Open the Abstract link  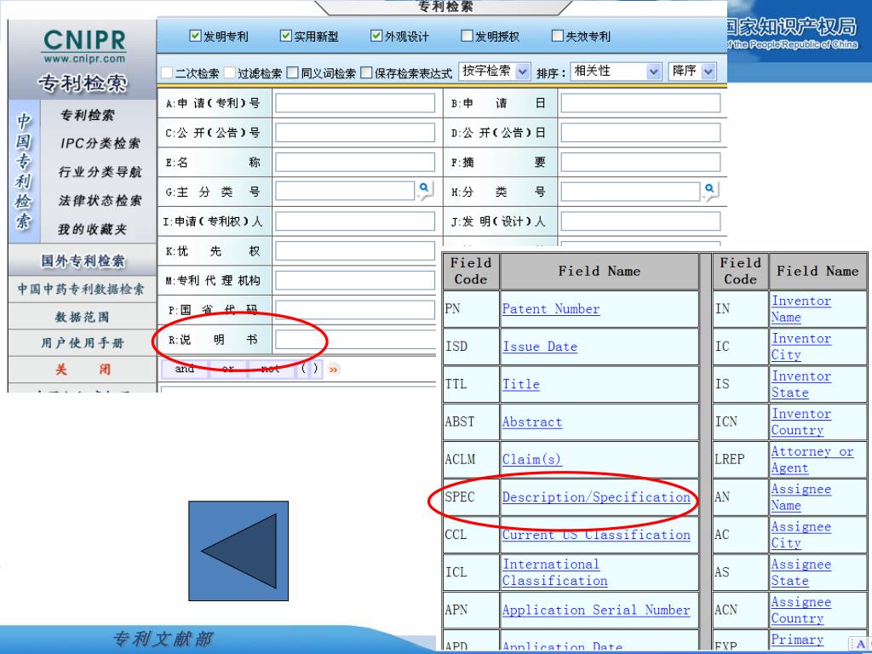[x=531, y=422]
